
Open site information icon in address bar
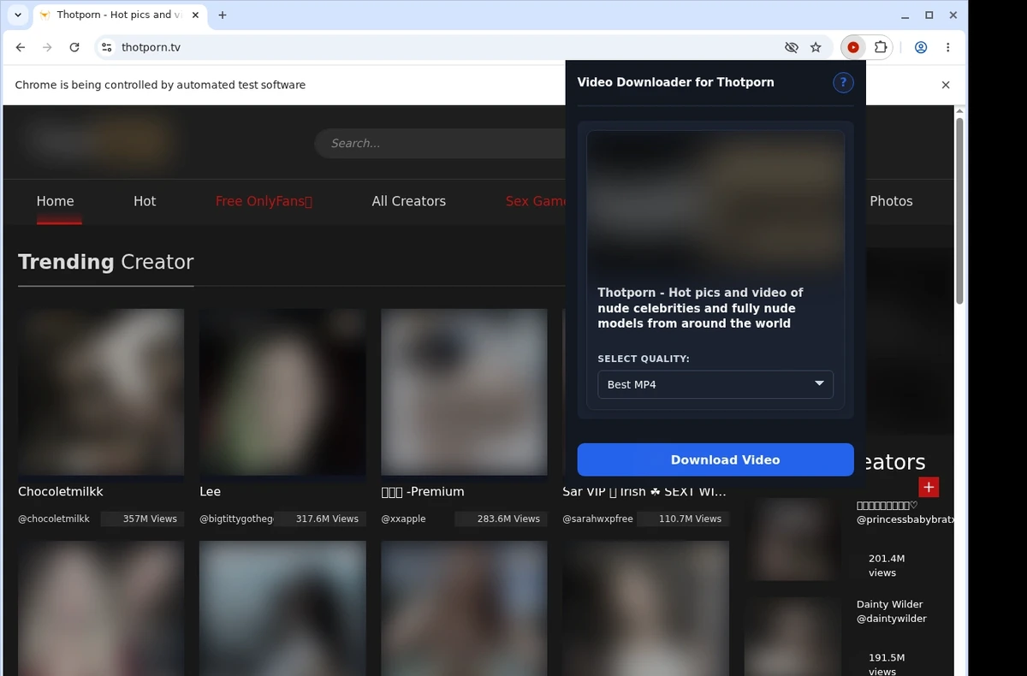click(106, 48)
